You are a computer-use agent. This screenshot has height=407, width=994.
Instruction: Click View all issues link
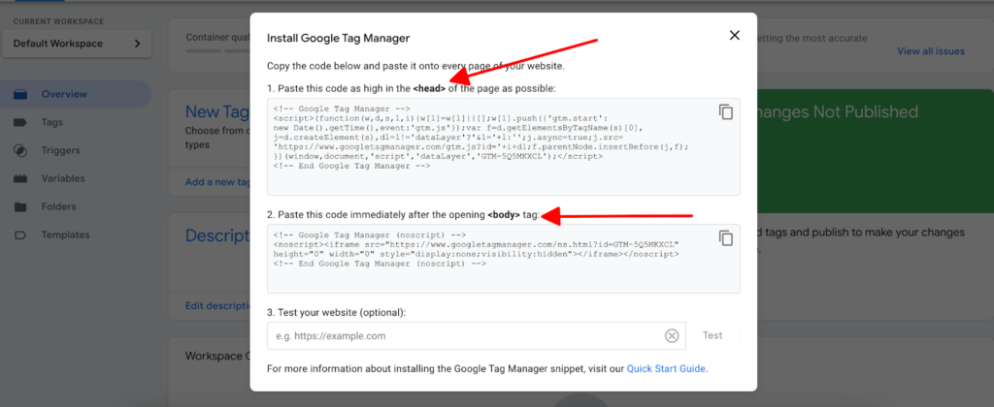(931, 51)
